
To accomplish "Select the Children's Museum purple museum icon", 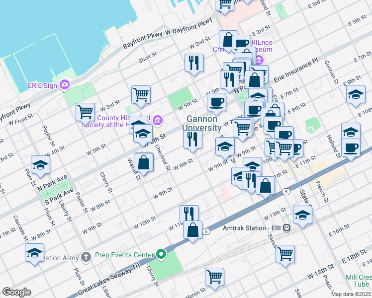I will coord(259,60).
